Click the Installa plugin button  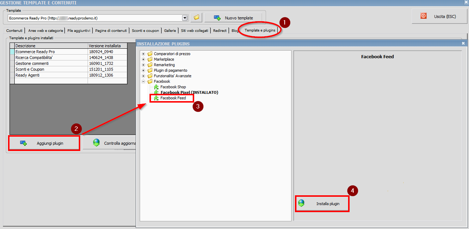pos(322,203)
